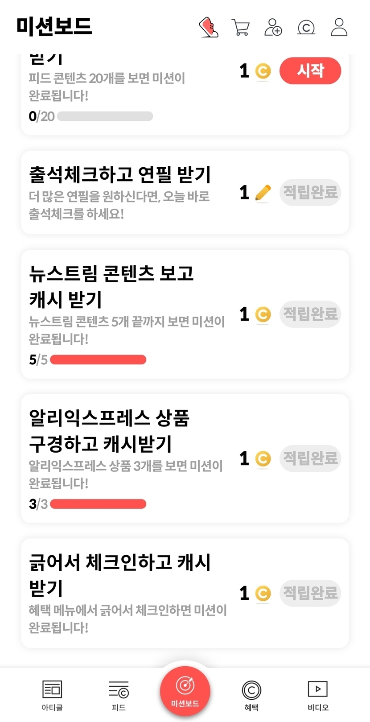Tap the 뉴스트림 mission coin icon
Screen dimensions: 370x722
[x=263, y=314]
